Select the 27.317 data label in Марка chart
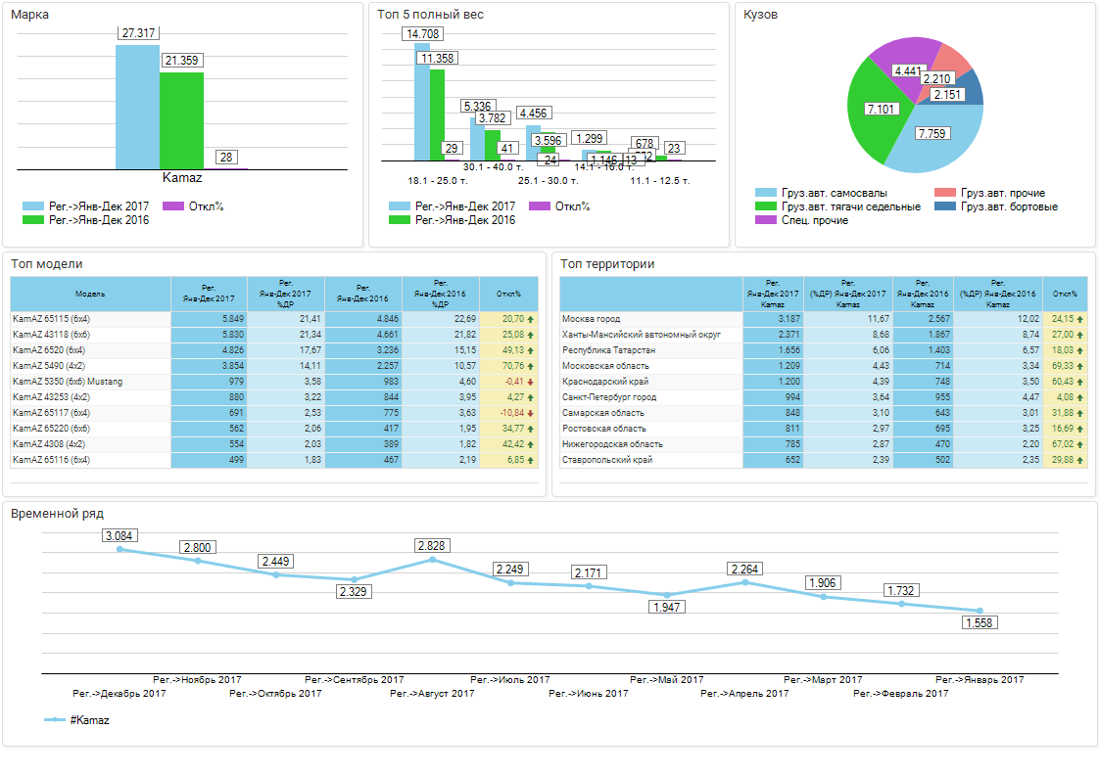The width and height of the screenshot is (1099, 776). coord(138,33)
